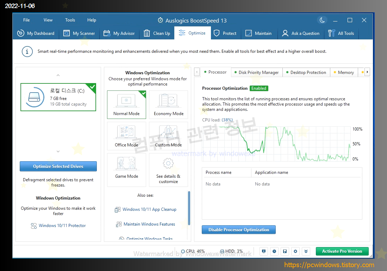This screenshot has width=387, height=271.
Task: Open the Ask a Question tab
Action: (301, 33)
